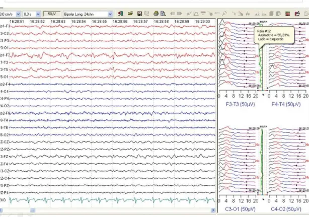Click the teal ECG channel trace
This screenshot has height=217, width=309.
click(112, 200)
